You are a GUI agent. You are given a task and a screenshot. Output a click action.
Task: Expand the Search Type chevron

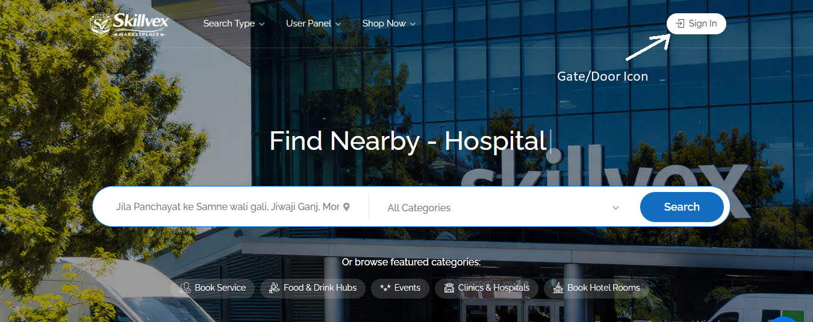click(x=261, y=24)
